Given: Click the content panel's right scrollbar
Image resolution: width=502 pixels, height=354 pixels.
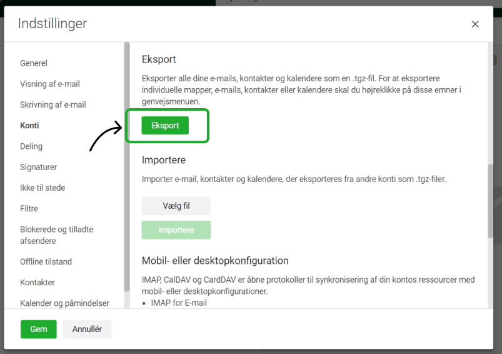Looking at the screenshot, I should coord(490,200).
